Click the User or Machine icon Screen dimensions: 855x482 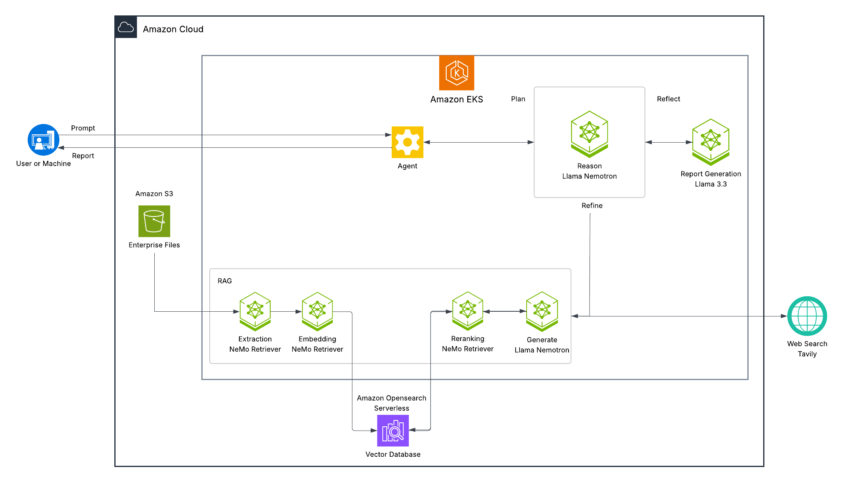44,140
